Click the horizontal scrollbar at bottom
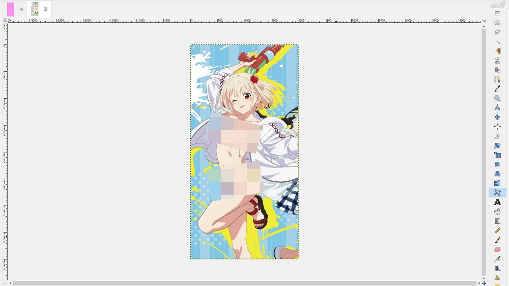This screenshot has width=509, height=286. (x=244, y=283)
